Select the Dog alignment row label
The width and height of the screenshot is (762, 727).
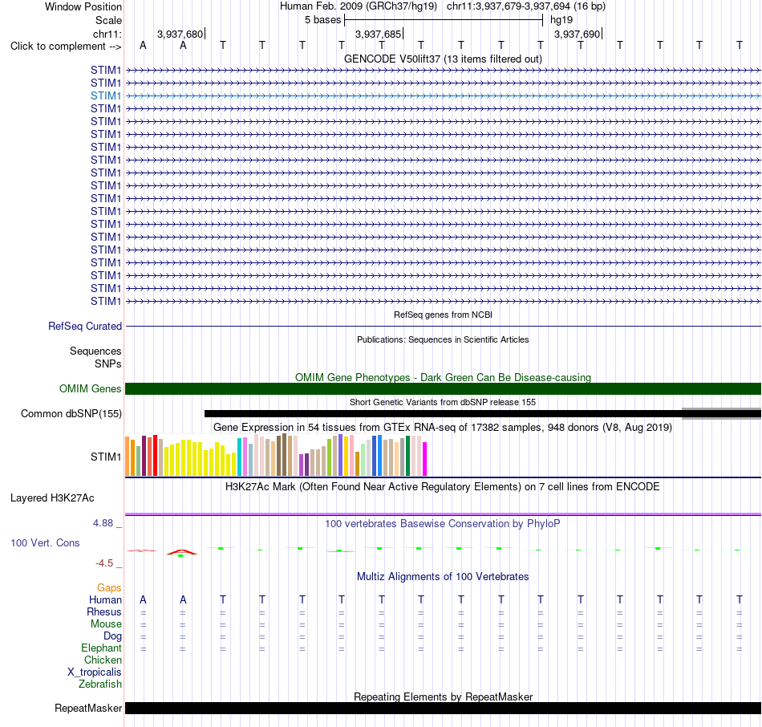[112, 636]
